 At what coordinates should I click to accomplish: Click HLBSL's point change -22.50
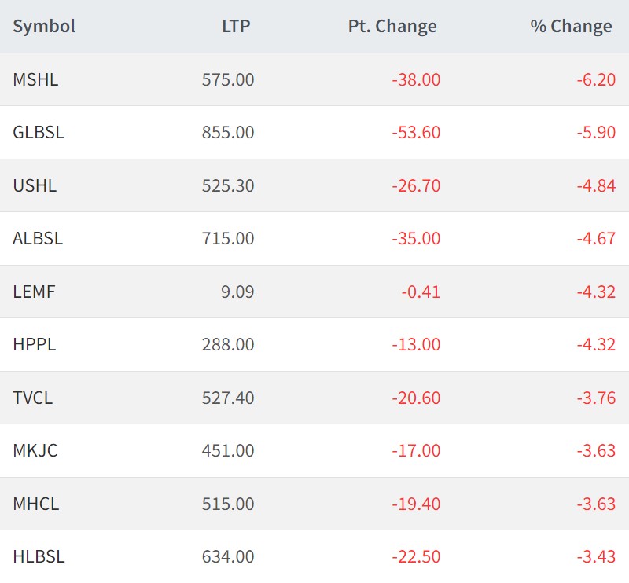pos(416,556)
